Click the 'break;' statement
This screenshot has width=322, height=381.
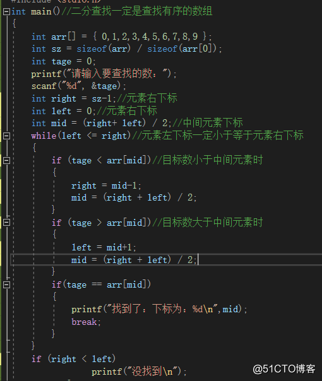pos(86,322)
